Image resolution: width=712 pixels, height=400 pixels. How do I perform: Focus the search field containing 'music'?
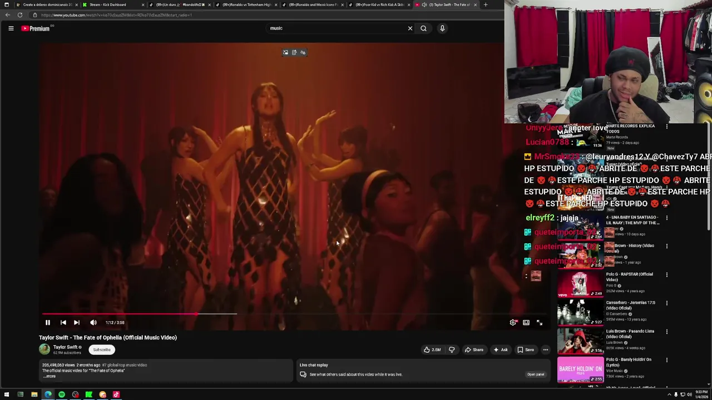337,28
